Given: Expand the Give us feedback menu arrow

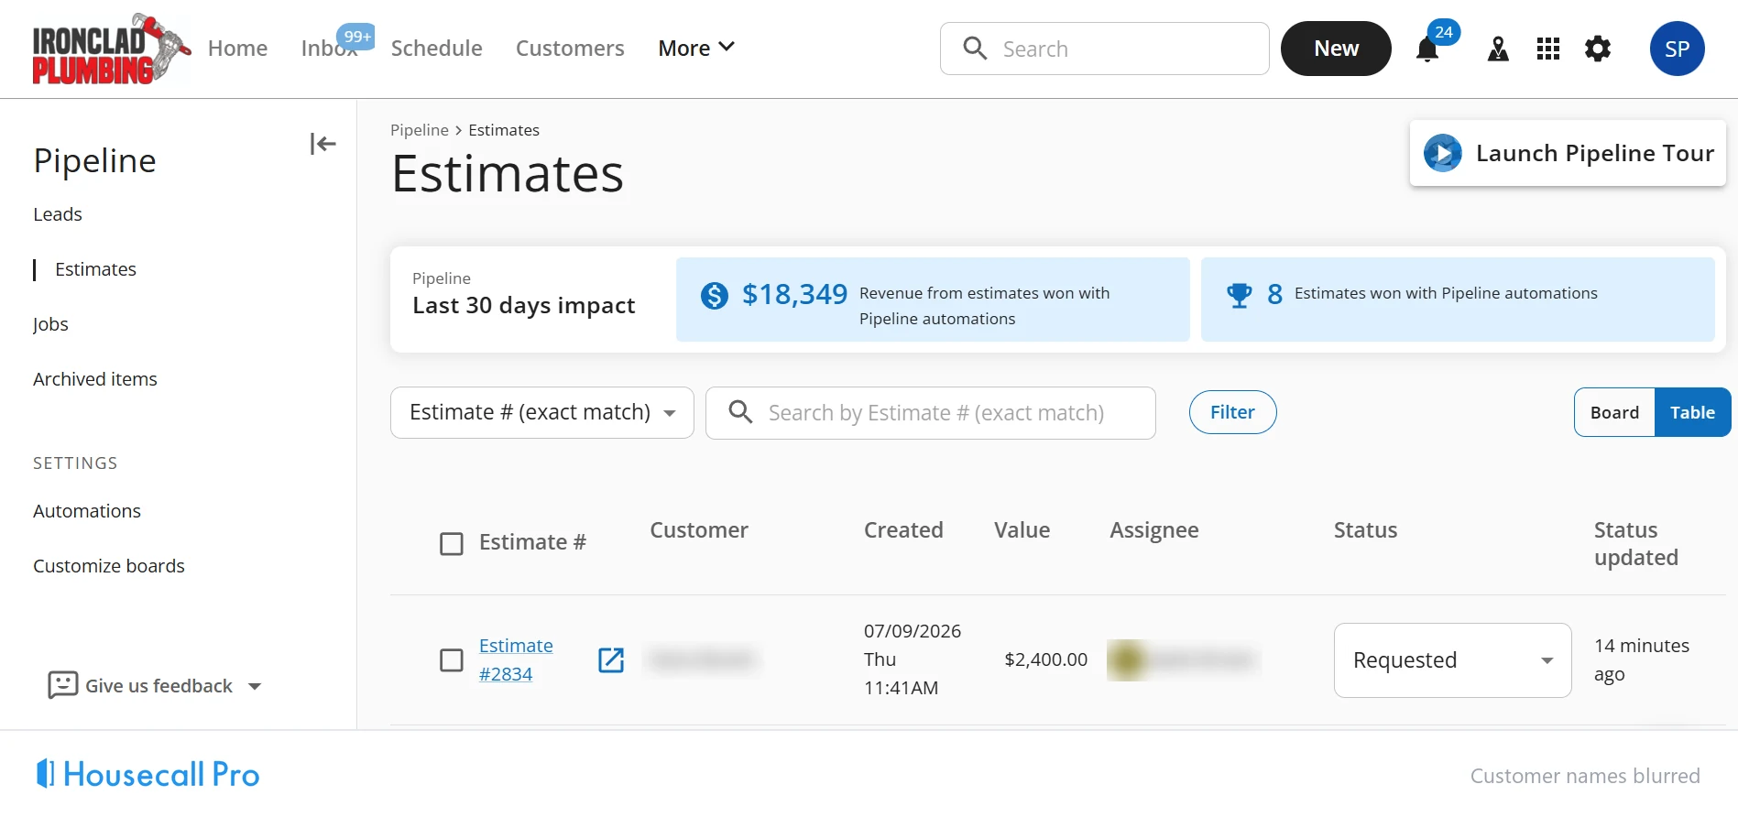Looking at the screenshot, I should click(255, 686).
